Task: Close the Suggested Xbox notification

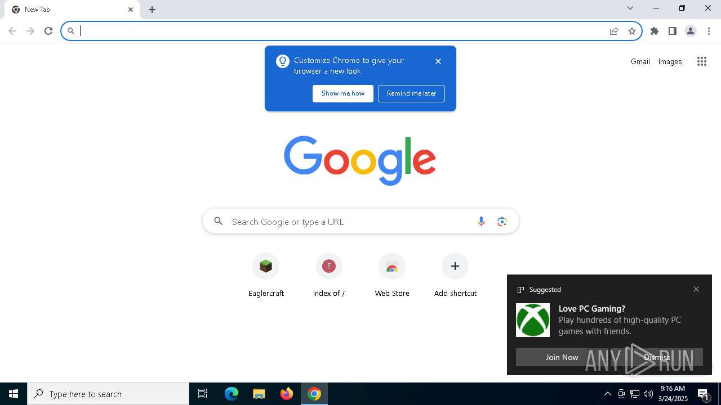Action: [x=696, y=289]
